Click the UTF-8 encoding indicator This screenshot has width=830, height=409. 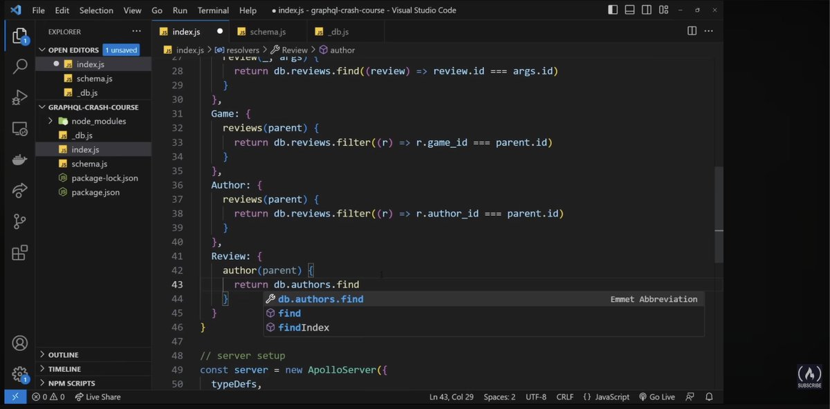tap(536, 397)
